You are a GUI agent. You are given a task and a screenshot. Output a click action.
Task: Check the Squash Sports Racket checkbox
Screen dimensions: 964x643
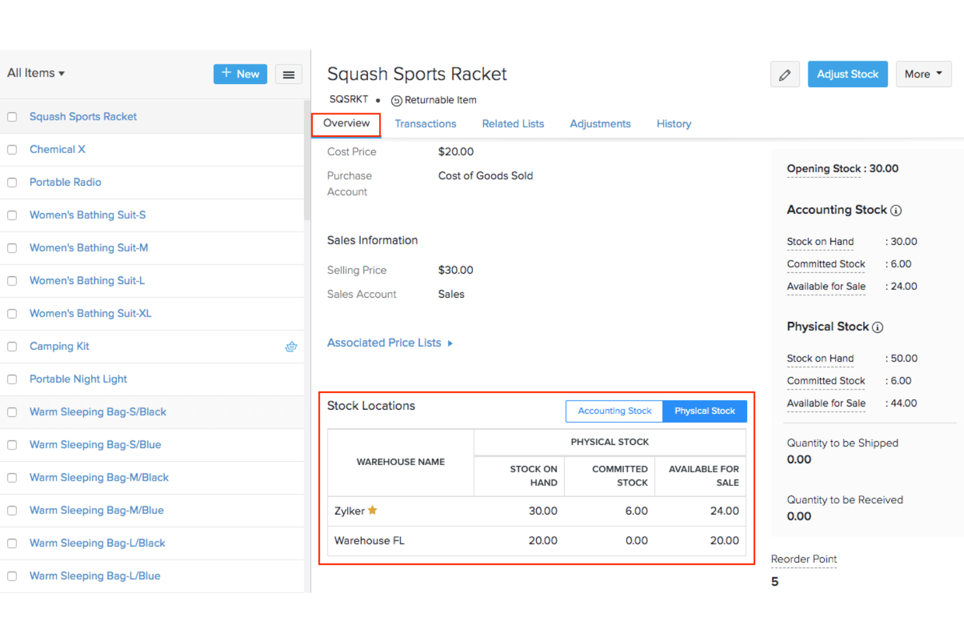click(x=12, y=117)
